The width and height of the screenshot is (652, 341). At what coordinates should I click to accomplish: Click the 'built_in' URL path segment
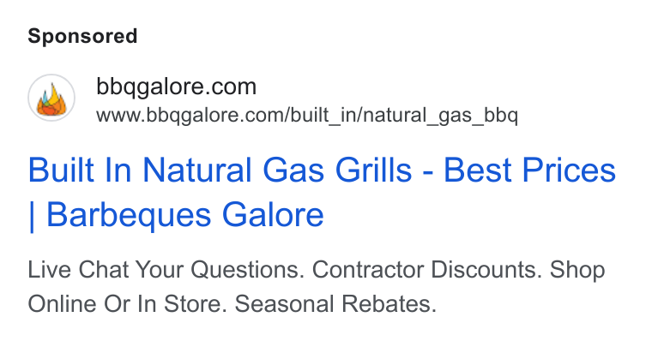pyautogui.click(x=323, y=115)
